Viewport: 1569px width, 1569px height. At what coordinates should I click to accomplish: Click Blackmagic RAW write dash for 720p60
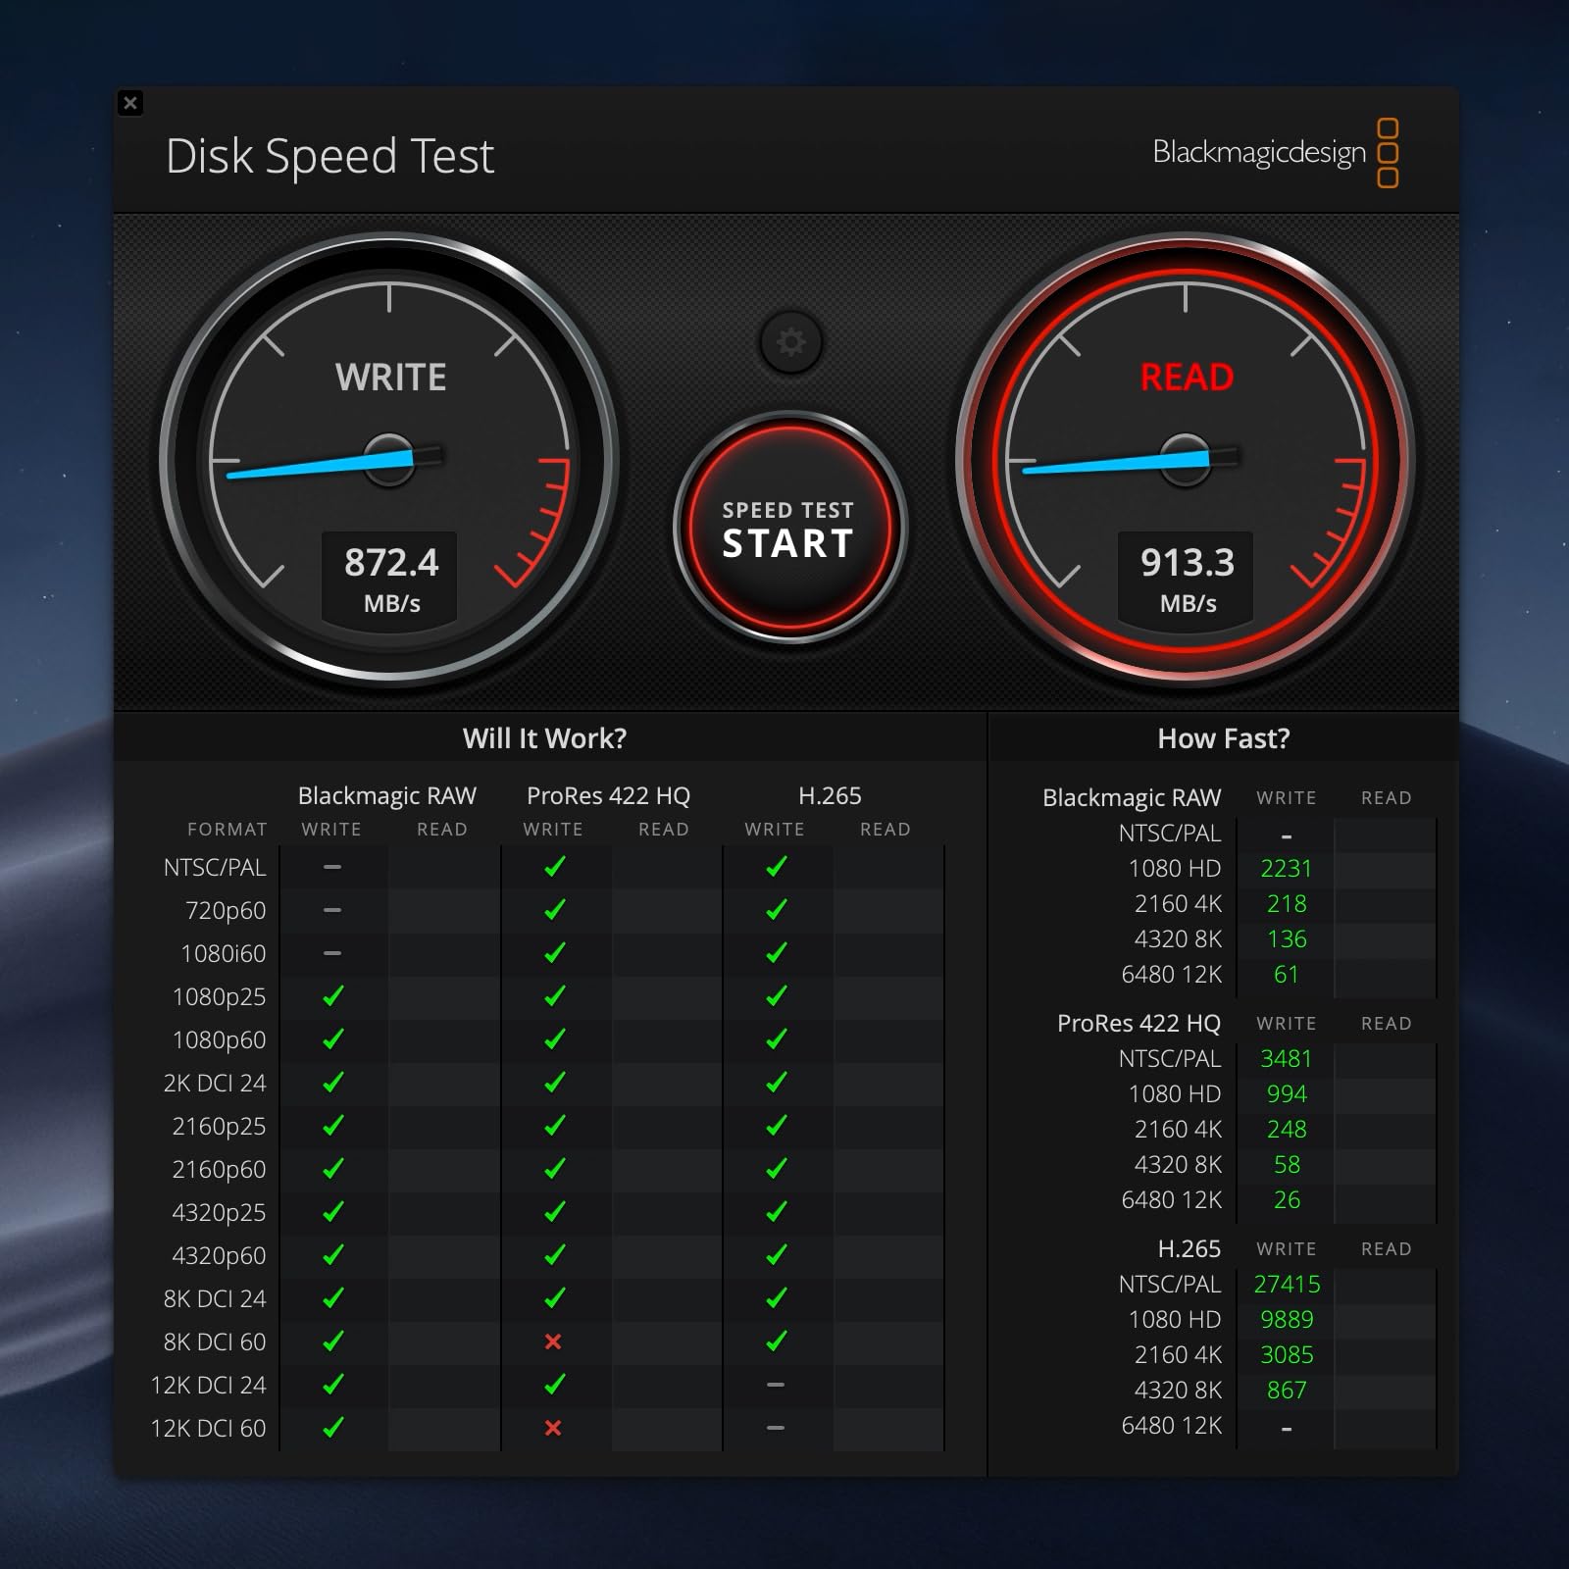coord(332,910)
